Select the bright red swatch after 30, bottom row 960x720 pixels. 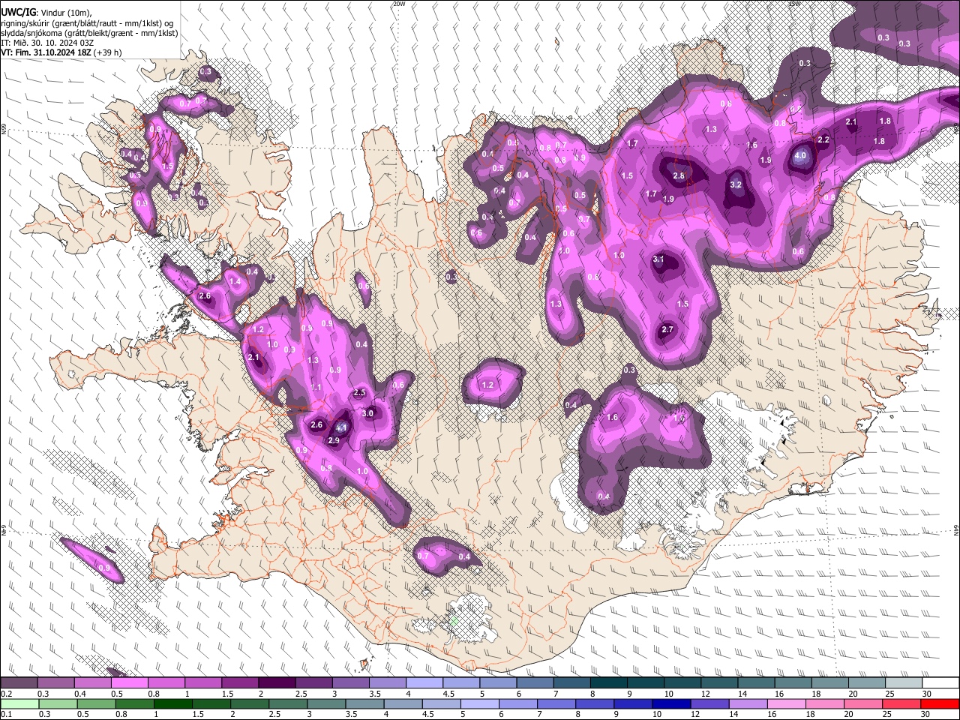940,703
